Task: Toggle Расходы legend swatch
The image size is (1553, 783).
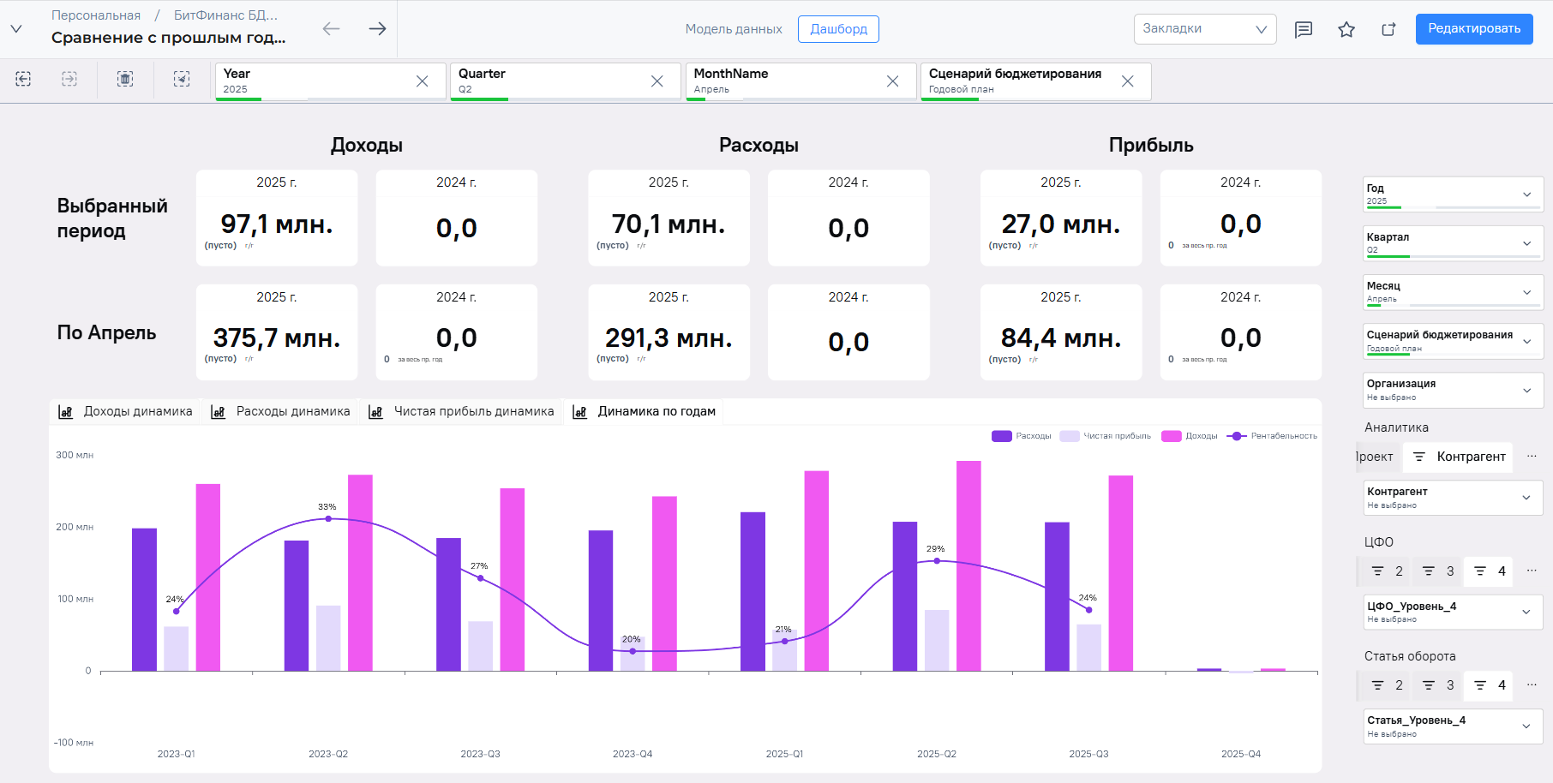Action: pos(1001,436)
